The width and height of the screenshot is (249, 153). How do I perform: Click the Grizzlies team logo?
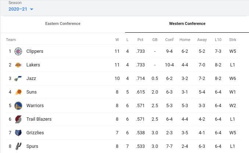[x=18, y=133]
